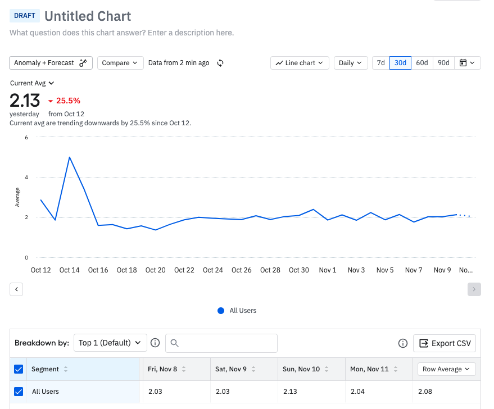This screenshot has height=409, width=494.
Task: Sort by the Segment column
Action: tap(66, 369)
